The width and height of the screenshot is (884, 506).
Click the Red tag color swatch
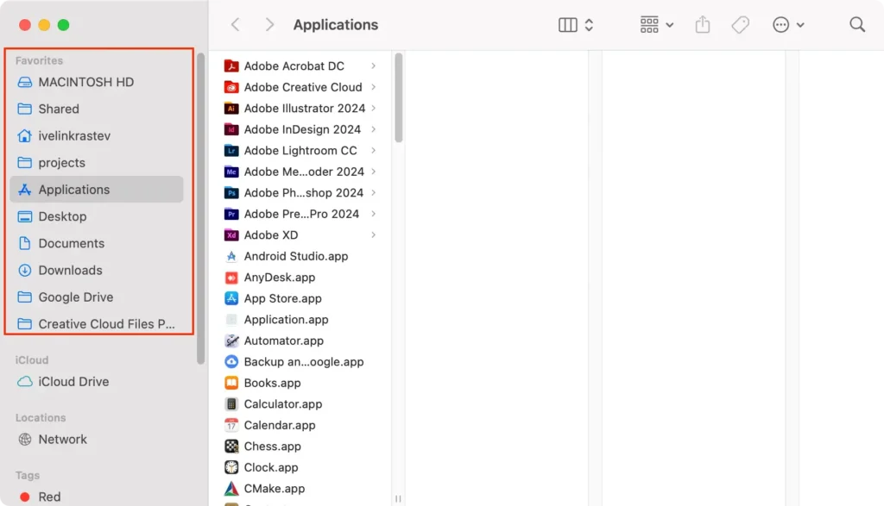coord(27,497)
